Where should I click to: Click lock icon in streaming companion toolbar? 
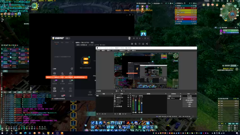tap(136, 44)
